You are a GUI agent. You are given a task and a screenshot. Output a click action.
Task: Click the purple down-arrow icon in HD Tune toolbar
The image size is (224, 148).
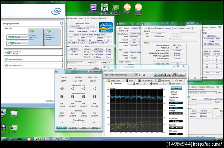click(174, 75)
